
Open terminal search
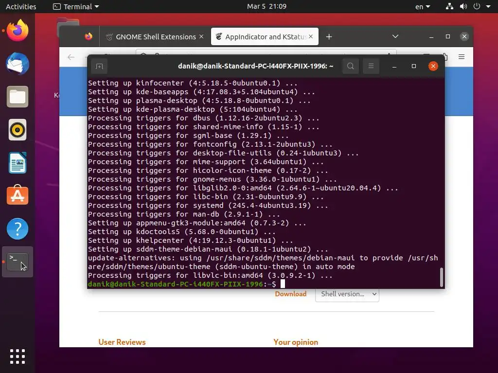pyautogui.click(x=350, y=66)
